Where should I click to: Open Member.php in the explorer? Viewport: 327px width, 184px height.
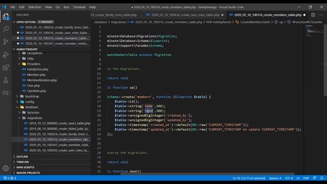[x=36, y=75]
